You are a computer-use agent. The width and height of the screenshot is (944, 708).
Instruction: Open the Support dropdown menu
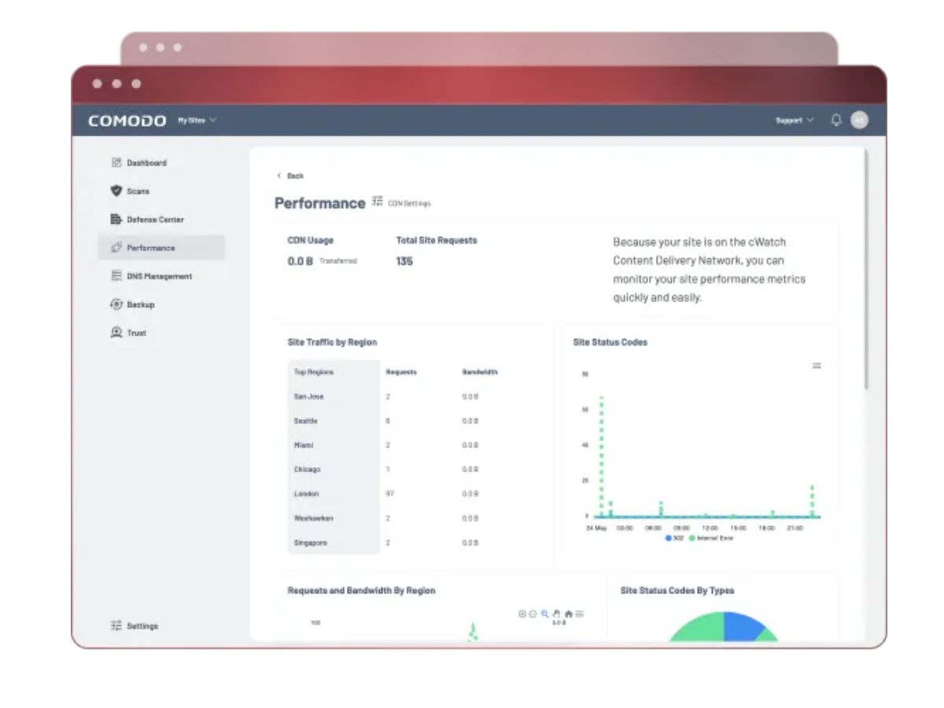pyautogui.click(x=795, y=120)
